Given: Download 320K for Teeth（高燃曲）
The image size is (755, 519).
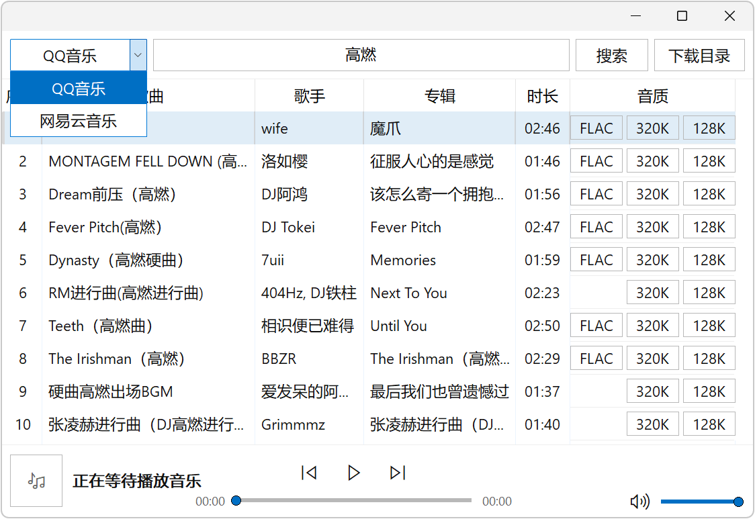Looking at the screenshot, I should (652, 326).
